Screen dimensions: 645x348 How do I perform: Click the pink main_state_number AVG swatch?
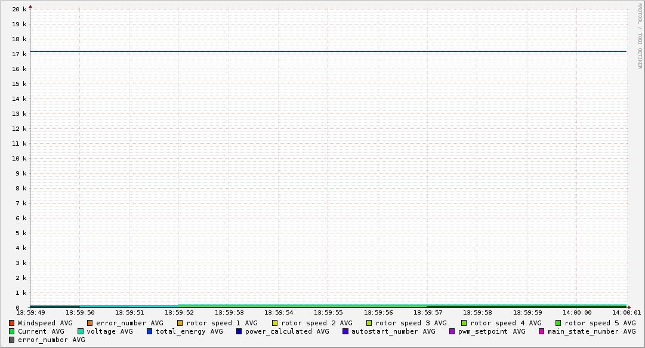pos(542,331)
